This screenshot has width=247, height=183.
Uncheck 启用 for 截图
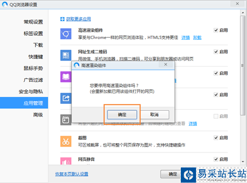(x=216, y=138)
